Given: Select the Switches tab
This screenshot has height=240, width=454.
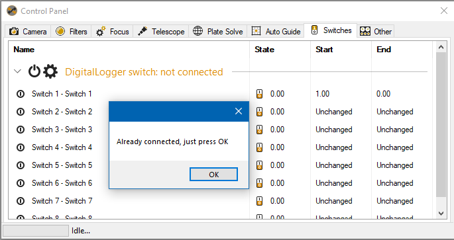Looking at the screenshot, I should [x=331, y=30].
